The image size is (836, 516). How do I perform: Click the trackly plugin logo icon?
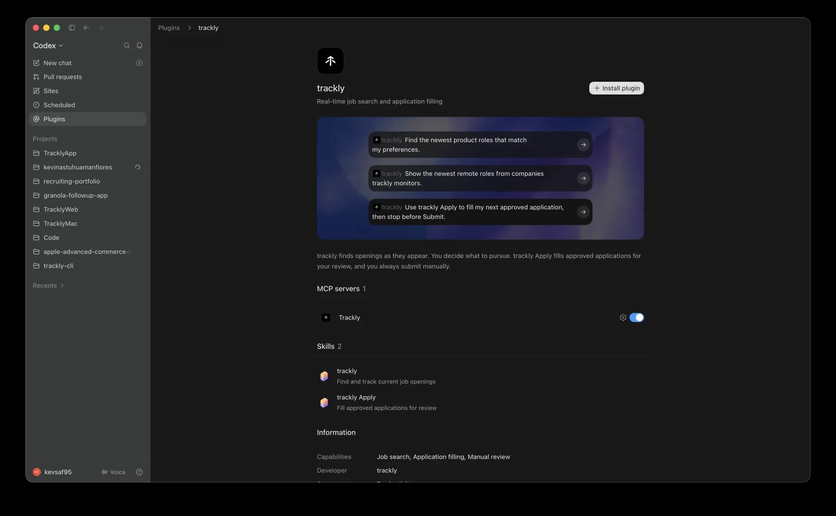330,61
